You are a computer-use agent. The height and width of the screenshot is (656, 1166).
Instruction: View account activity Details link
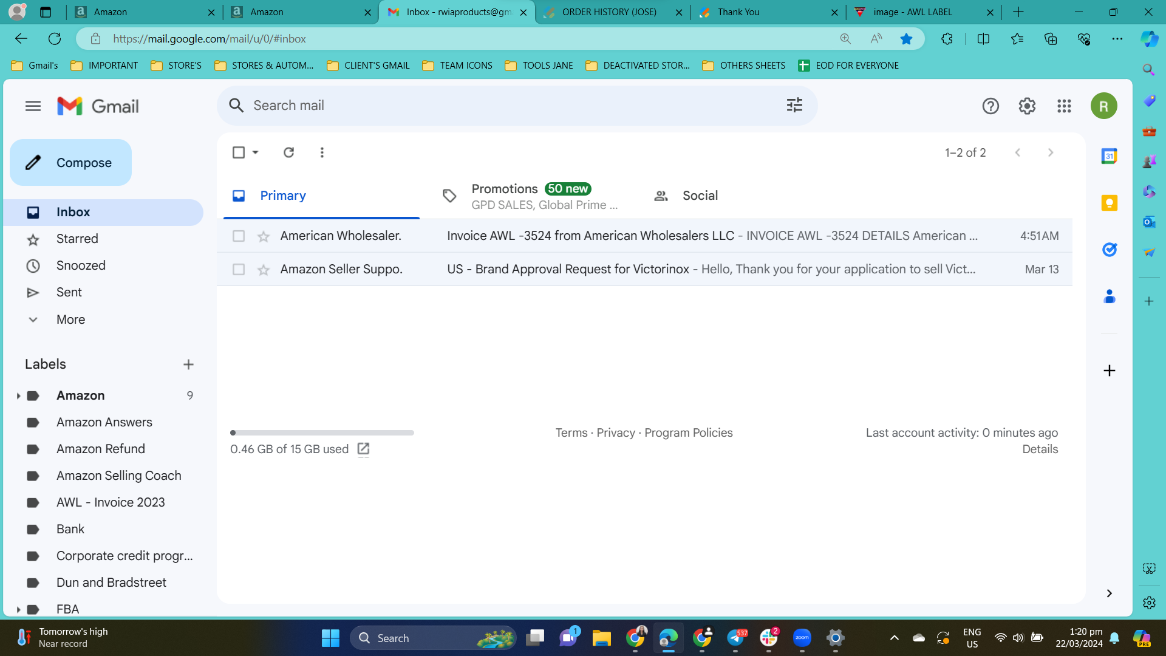click(x=1040, y=449)
